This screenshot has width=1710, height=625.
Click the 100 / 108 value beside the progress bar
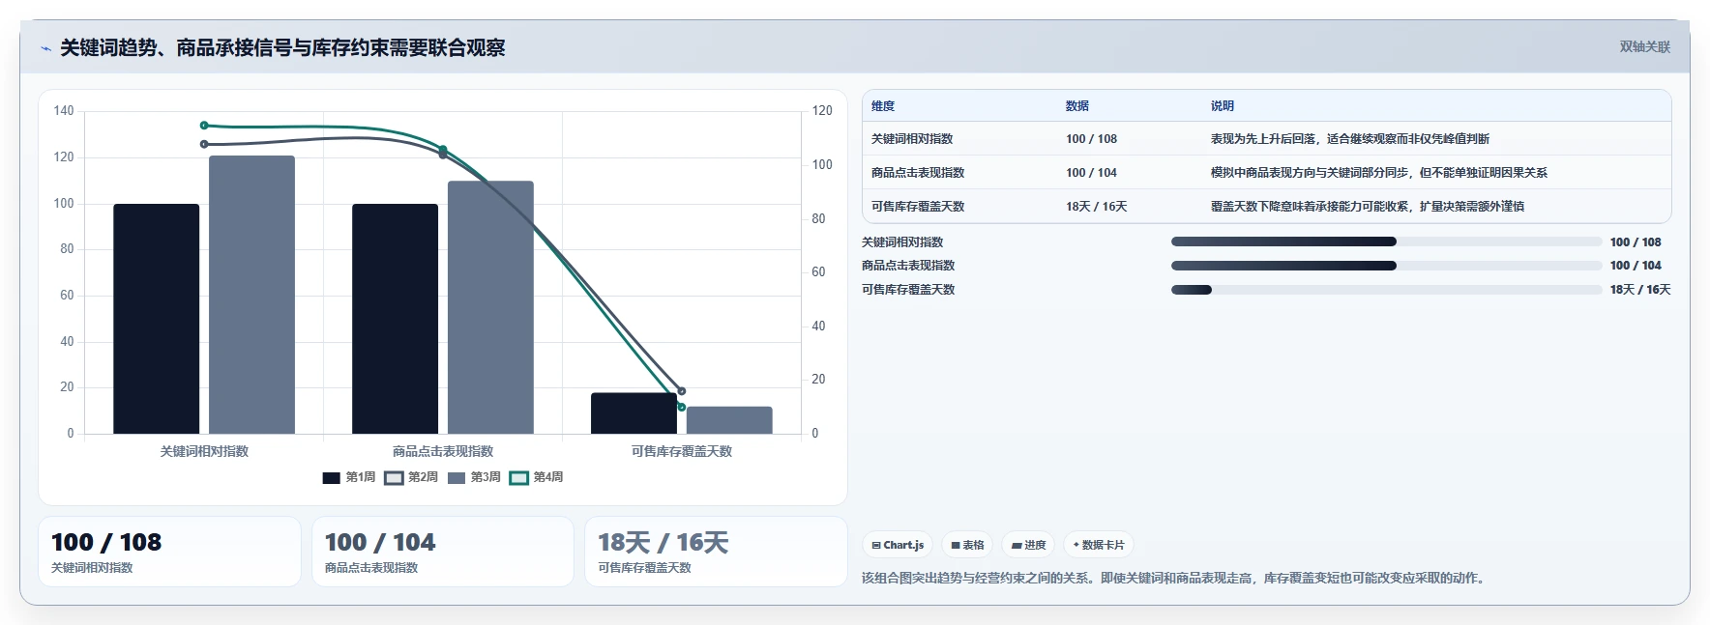pos(1636,242)
